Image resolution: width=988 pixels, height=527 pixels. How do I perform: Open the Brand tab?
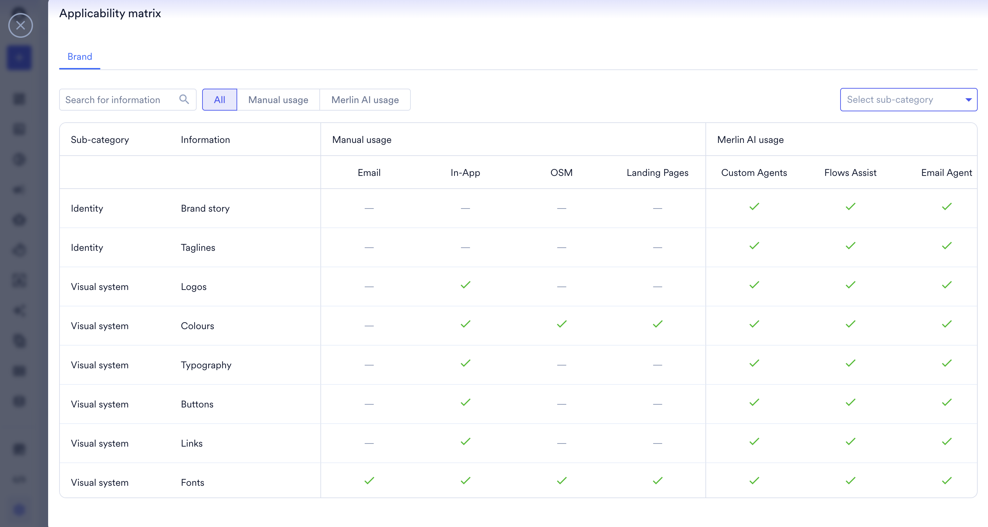80,57
